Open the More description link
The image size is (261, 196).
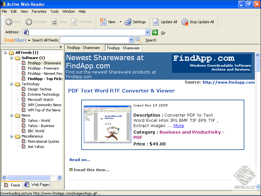coord(178,126)
